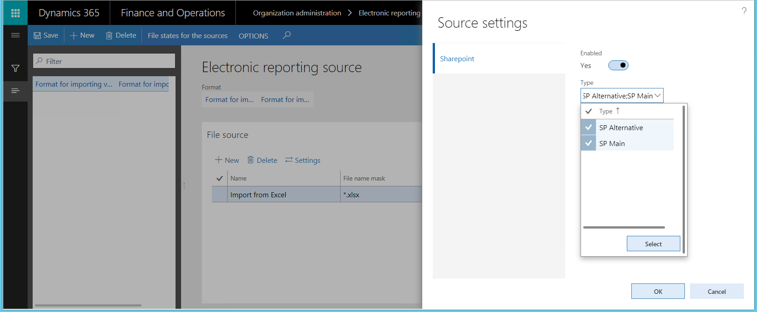Click first Format for im... link under Format
The width and height of the screenshot is (757, 312).
(229, 99)
